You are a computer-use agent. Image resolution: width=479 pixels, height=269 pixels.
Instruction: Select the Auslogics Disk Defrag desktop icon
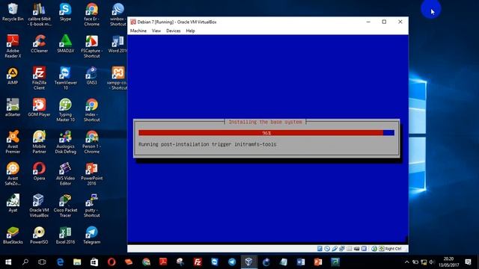(x=65, y=141)
